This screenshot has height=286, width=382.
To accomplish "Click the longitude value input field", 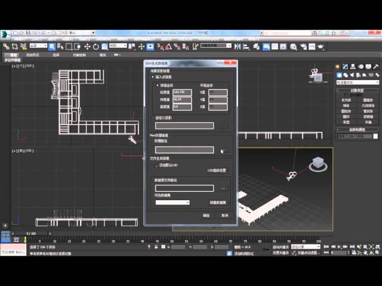I will [x=182, y=92].
